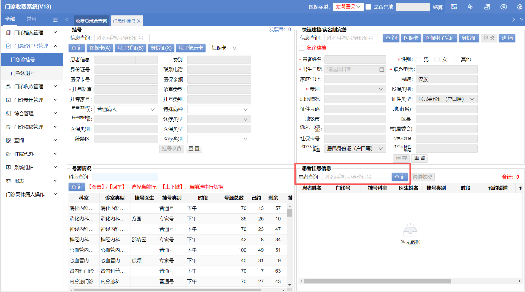Select 男 gender radio button
The image size is (525, 292).
click(x=418, y=59)
